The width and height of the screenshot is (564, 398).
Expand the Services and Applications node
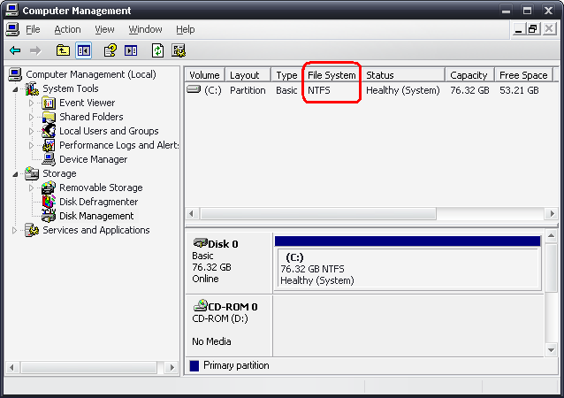[15, 230]
